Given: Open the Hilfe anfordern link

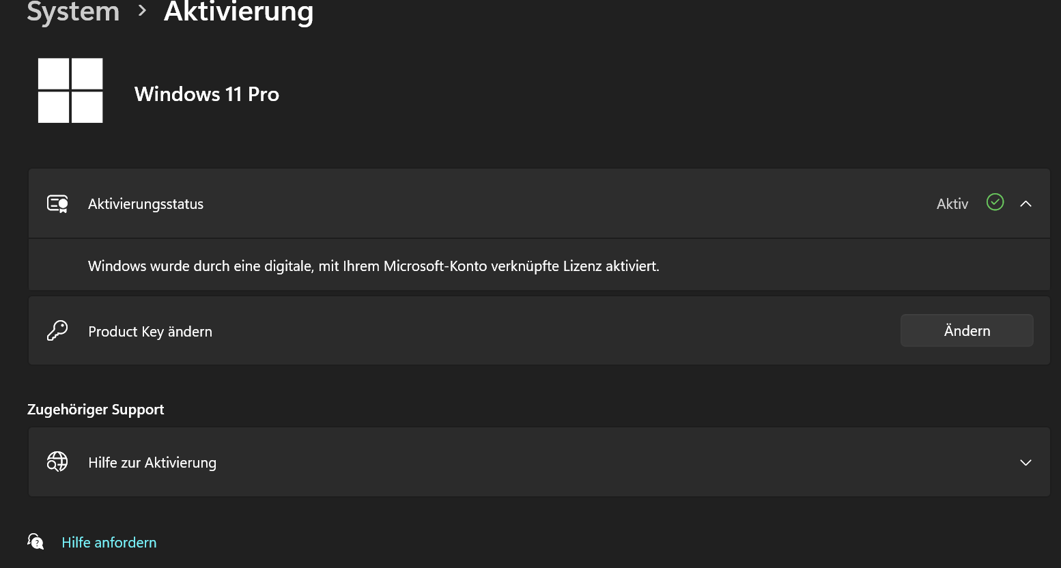Looking at the screenshot, I should click(x=109, y=543).
